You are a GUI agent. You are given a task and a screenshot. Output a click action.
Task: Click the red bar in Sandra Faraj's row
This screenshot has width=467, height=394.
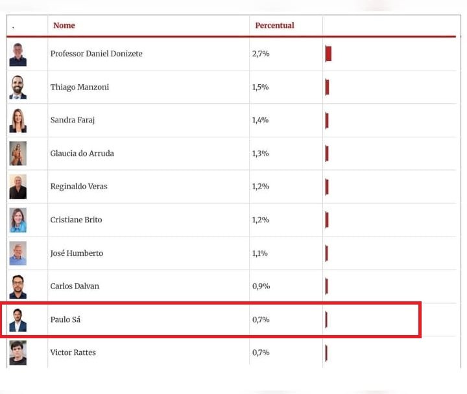[x=327, y=121]
